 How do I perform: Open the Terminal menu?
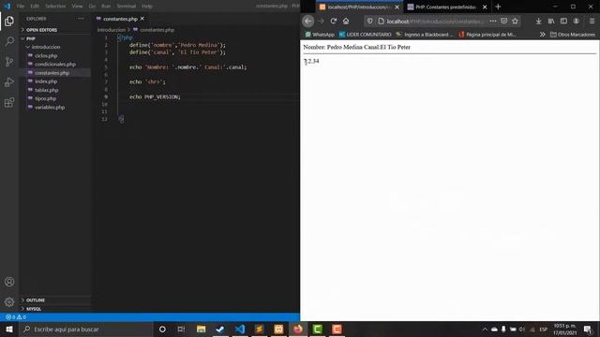click(x=127, y=7)
